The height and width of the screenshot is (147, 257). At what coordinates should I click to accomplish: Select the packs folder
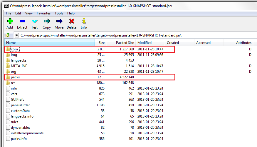click(15, 77)
